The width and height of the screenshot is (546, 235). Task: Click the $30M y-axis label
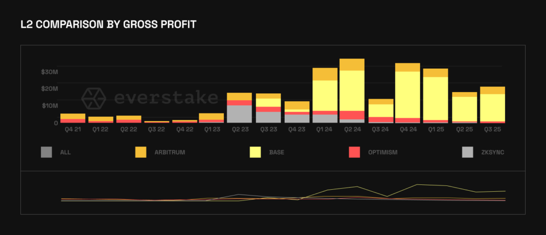coord(50,71)
